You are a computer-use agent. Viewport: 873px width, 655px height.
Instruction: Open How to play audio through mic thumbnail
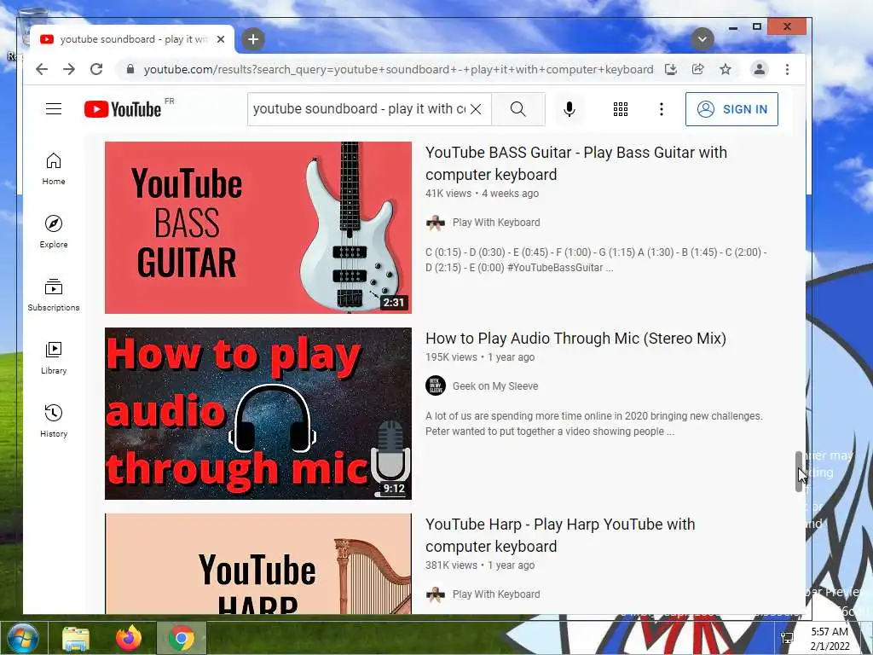257,414
